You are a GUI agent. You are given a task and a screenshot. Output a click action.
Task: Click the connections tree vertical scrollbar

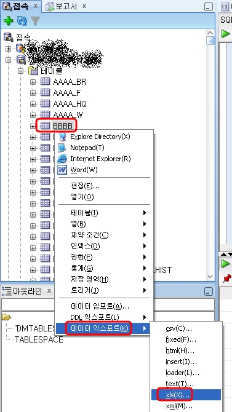click(210, 154)
